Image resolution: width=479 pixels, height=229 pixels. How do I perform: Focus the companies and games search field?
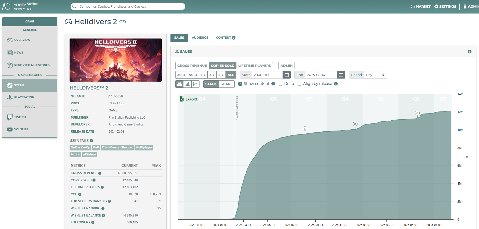tap(128, 6)
